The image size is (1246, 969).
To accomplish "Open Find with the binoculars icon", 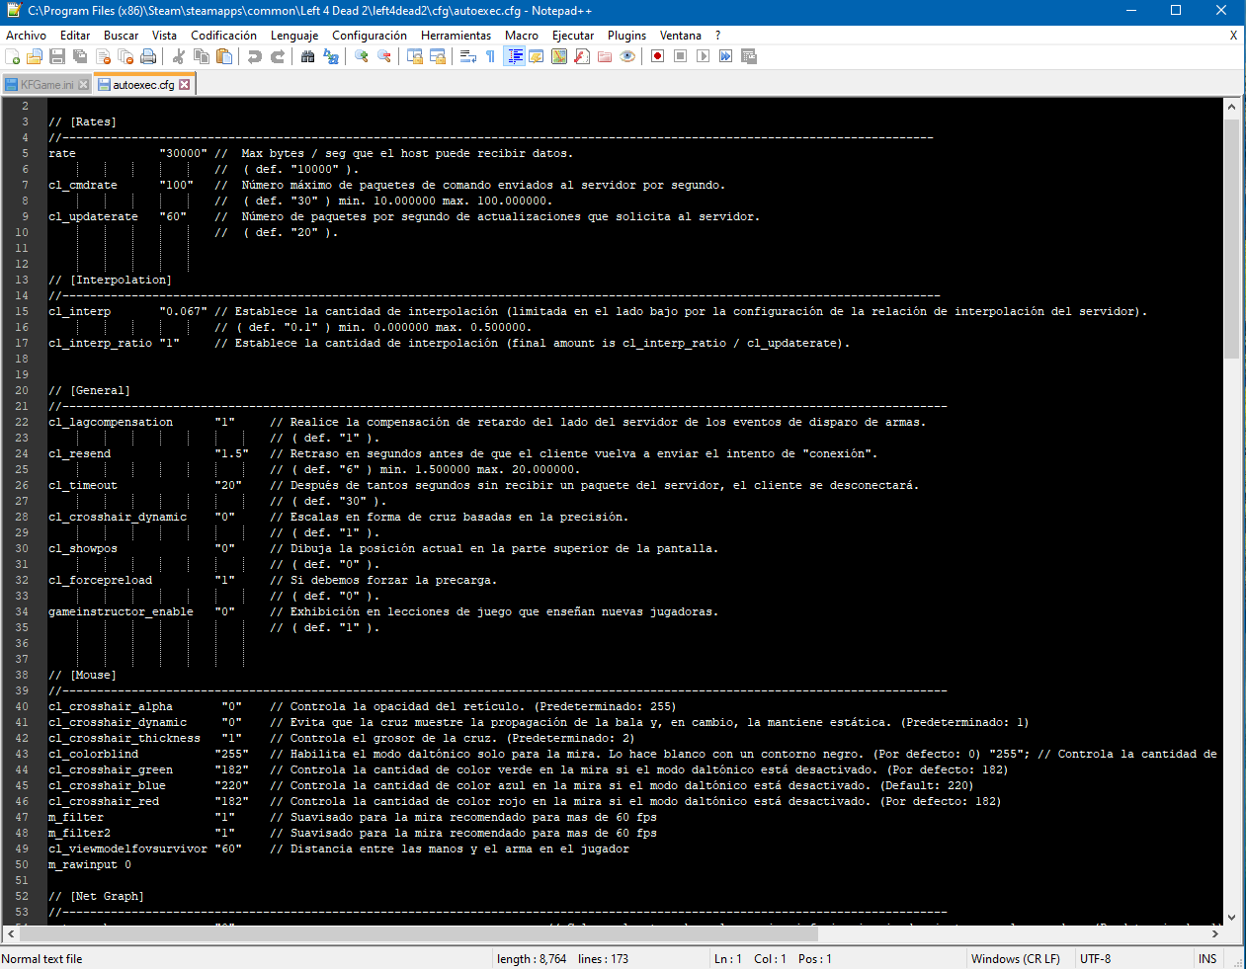I will pyautogui.click(x=308, y=56).
